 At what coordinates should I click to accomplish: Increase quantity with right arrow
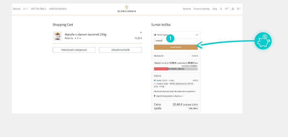(80, 38)
